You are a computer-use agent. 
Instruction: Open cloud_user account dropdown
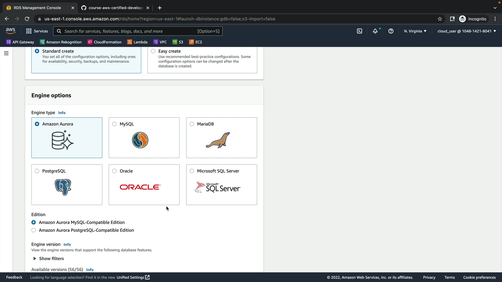click(x=467, y=31)
